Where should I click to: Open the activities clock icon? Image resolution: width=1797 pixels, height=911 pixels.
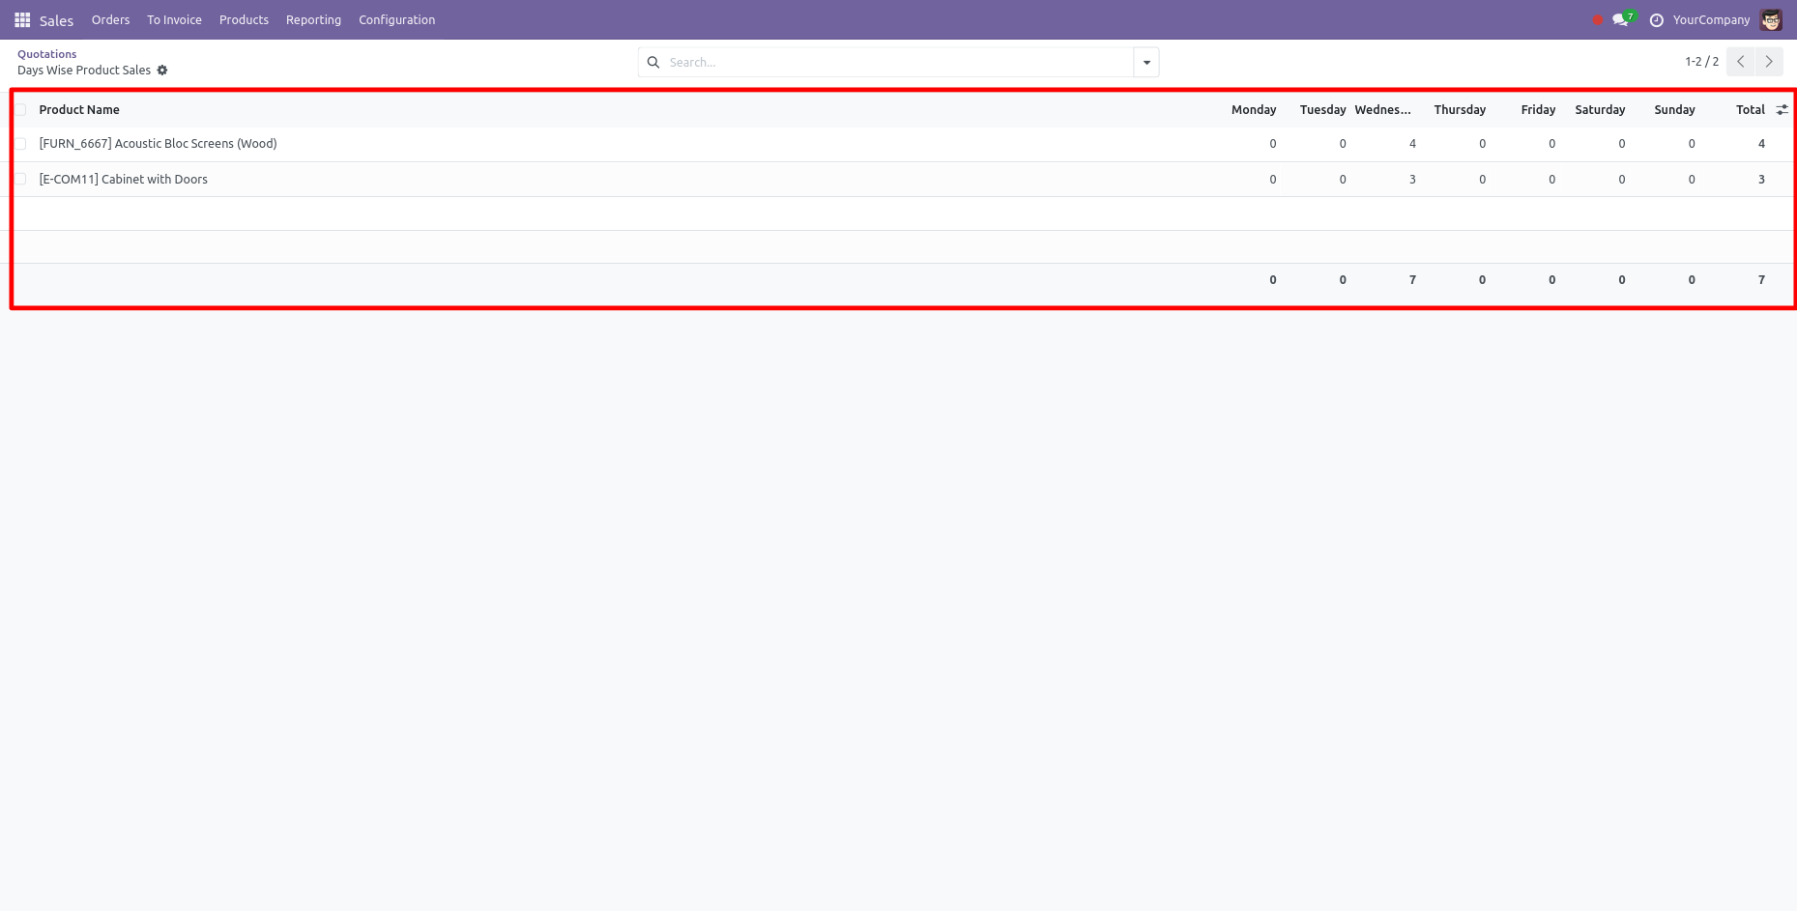tap(1656, 20)
